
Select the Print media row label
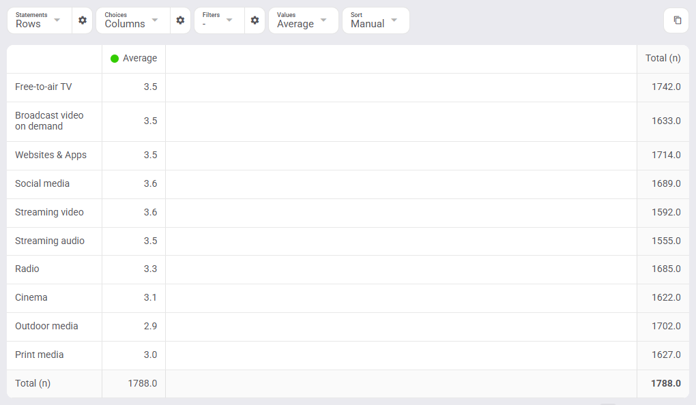tap(40, 355)
